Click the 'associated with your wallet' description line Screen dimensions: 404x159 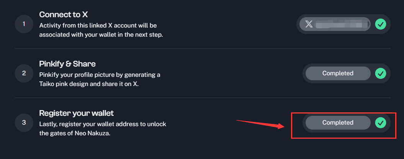[x=101, y=35]
